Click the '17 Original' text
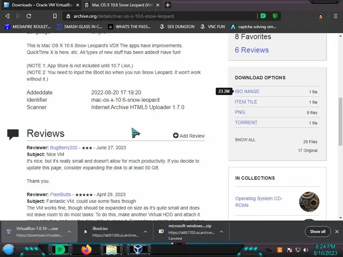This screenshot has width=343, height=257. click(x=307, y=151)
